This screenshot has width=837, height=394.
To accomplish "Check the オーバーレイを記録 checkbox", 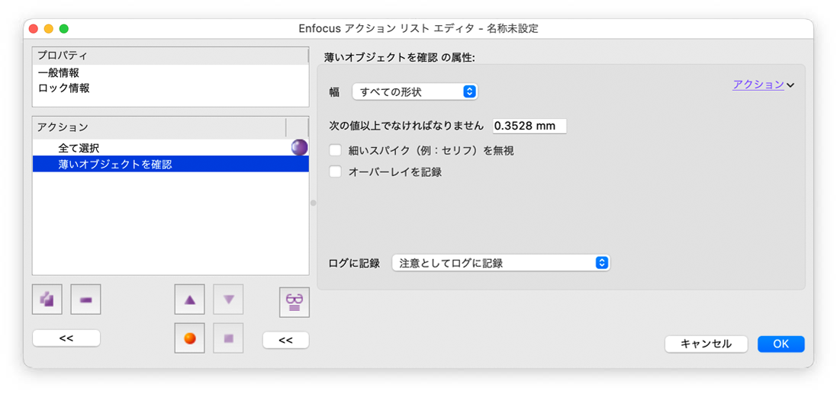I will (335, 171).
